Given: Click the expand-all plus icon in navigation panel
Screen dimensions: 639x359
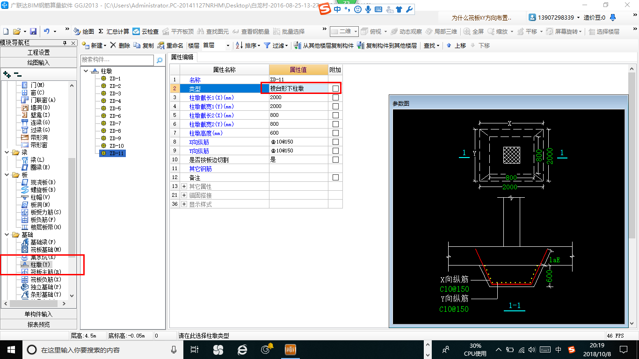Looking at the screenshot, I should click(7, 74).
